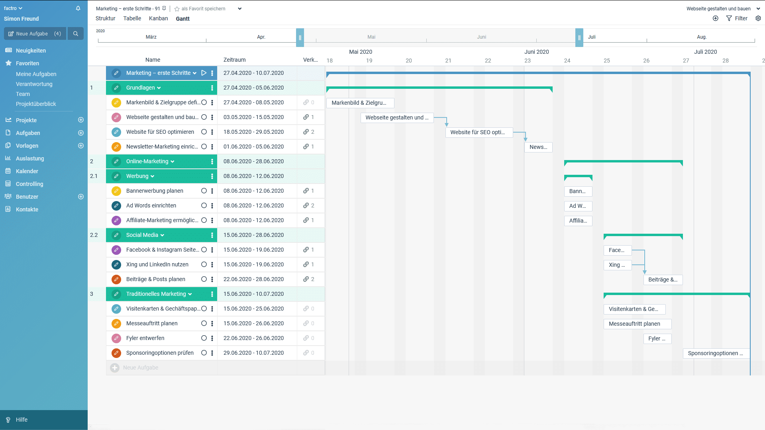Toggle status circle of Newsletter-Marketing task

(204, 147)
